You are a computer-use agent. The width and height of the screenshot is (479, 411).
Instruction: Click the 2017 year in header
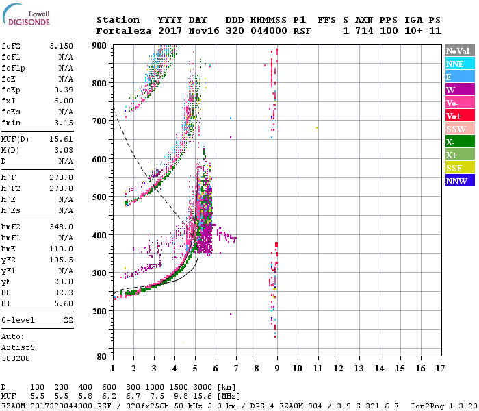tap(170, 31)
